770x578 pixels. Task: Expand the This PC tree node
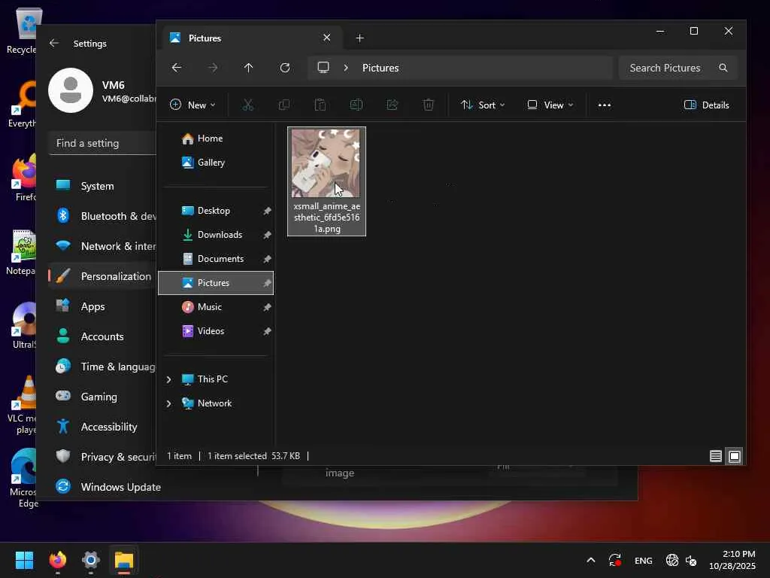point(168,379)
